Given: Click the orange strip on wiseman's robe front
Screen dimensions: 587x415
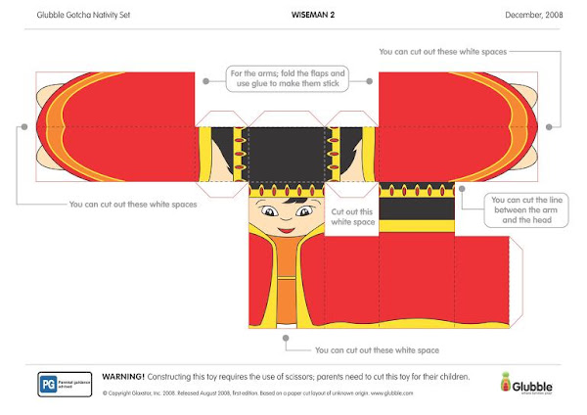Looking at the screenshot, I should 287,279.
